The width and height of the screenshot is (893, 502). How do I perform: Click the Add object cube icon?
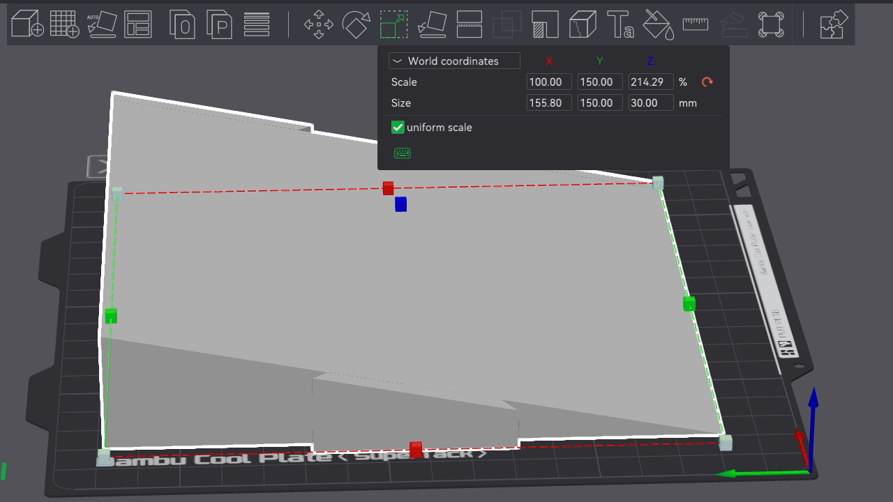tap(28, 24)
